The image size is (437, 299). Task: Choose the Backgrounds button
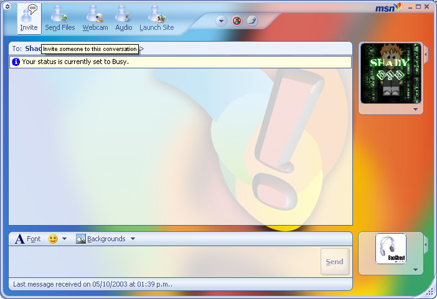pos(101,239)
